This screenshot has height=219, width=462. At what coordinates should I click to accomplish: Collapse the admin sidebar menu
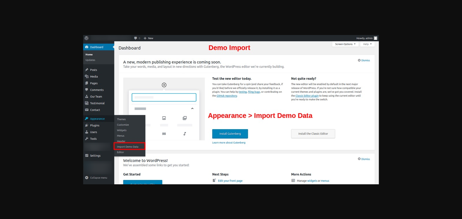(96, 178)
